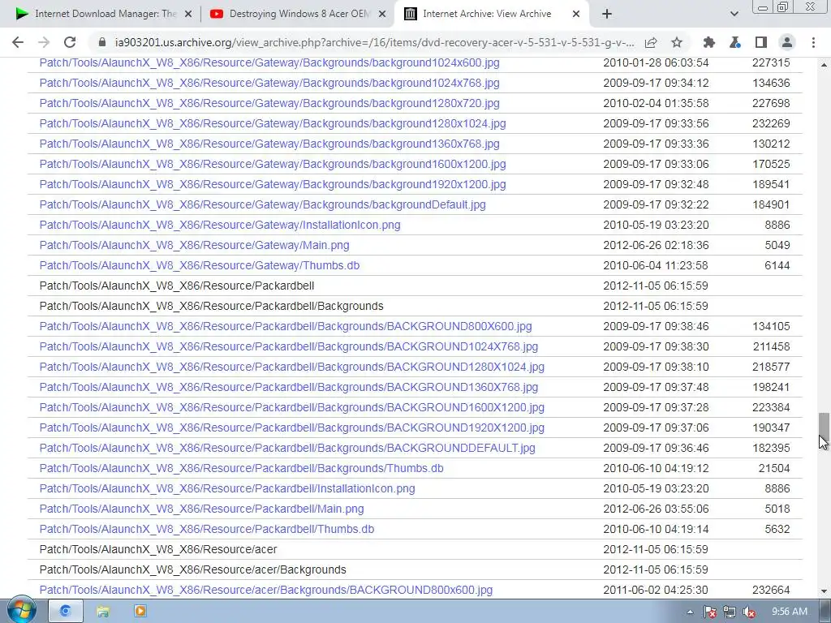Open Packardbell BACKGROUNDDEFAULT.jpg link

(287, 448)
